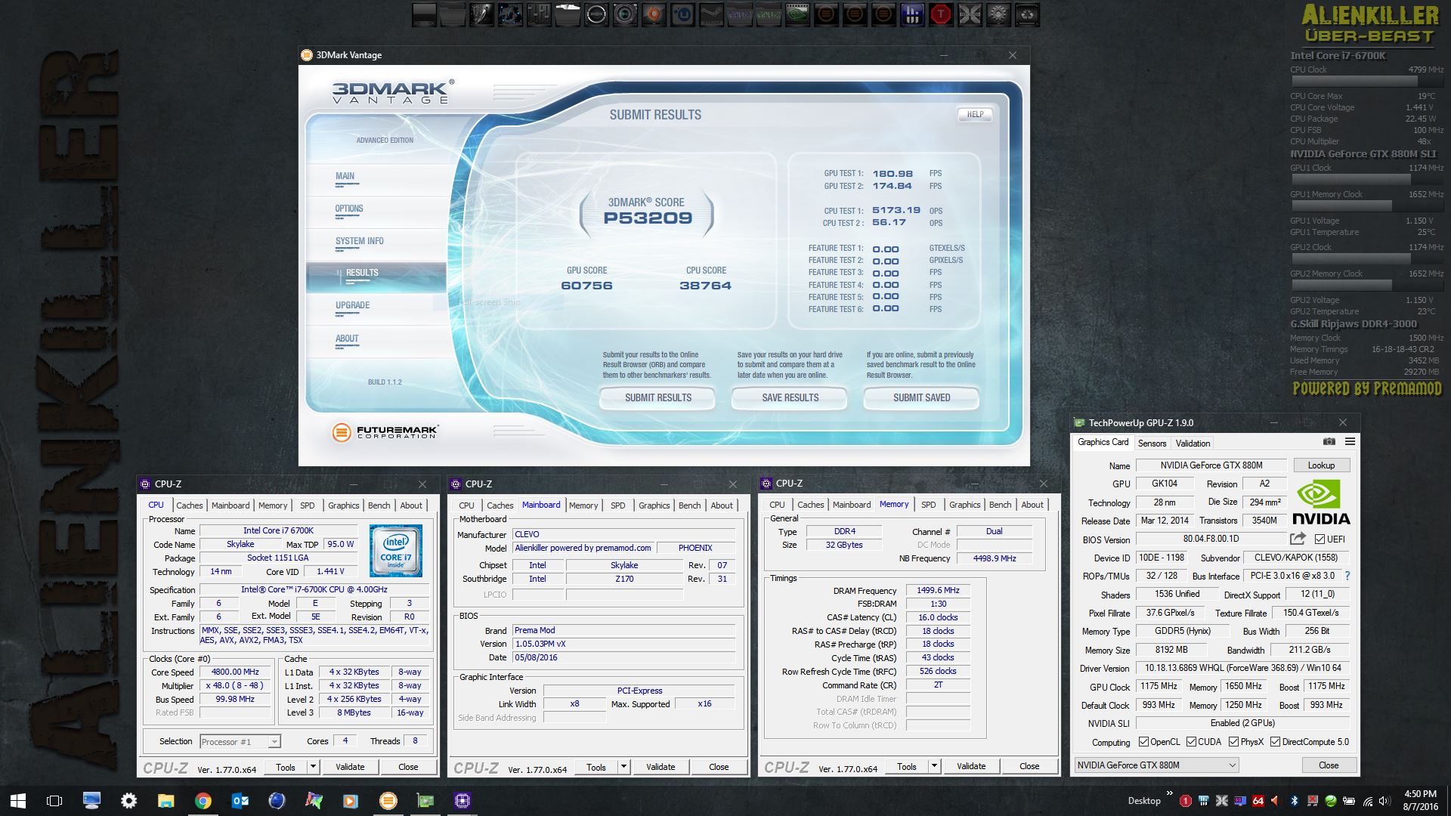
Task: Click the GPU-Z green card taskbar icon
Action: [425, 801]
